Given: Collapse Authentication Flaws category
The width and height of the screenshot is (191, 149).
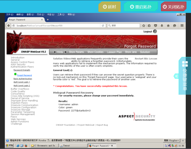Looking at the screenshot, I should point(22,67).
